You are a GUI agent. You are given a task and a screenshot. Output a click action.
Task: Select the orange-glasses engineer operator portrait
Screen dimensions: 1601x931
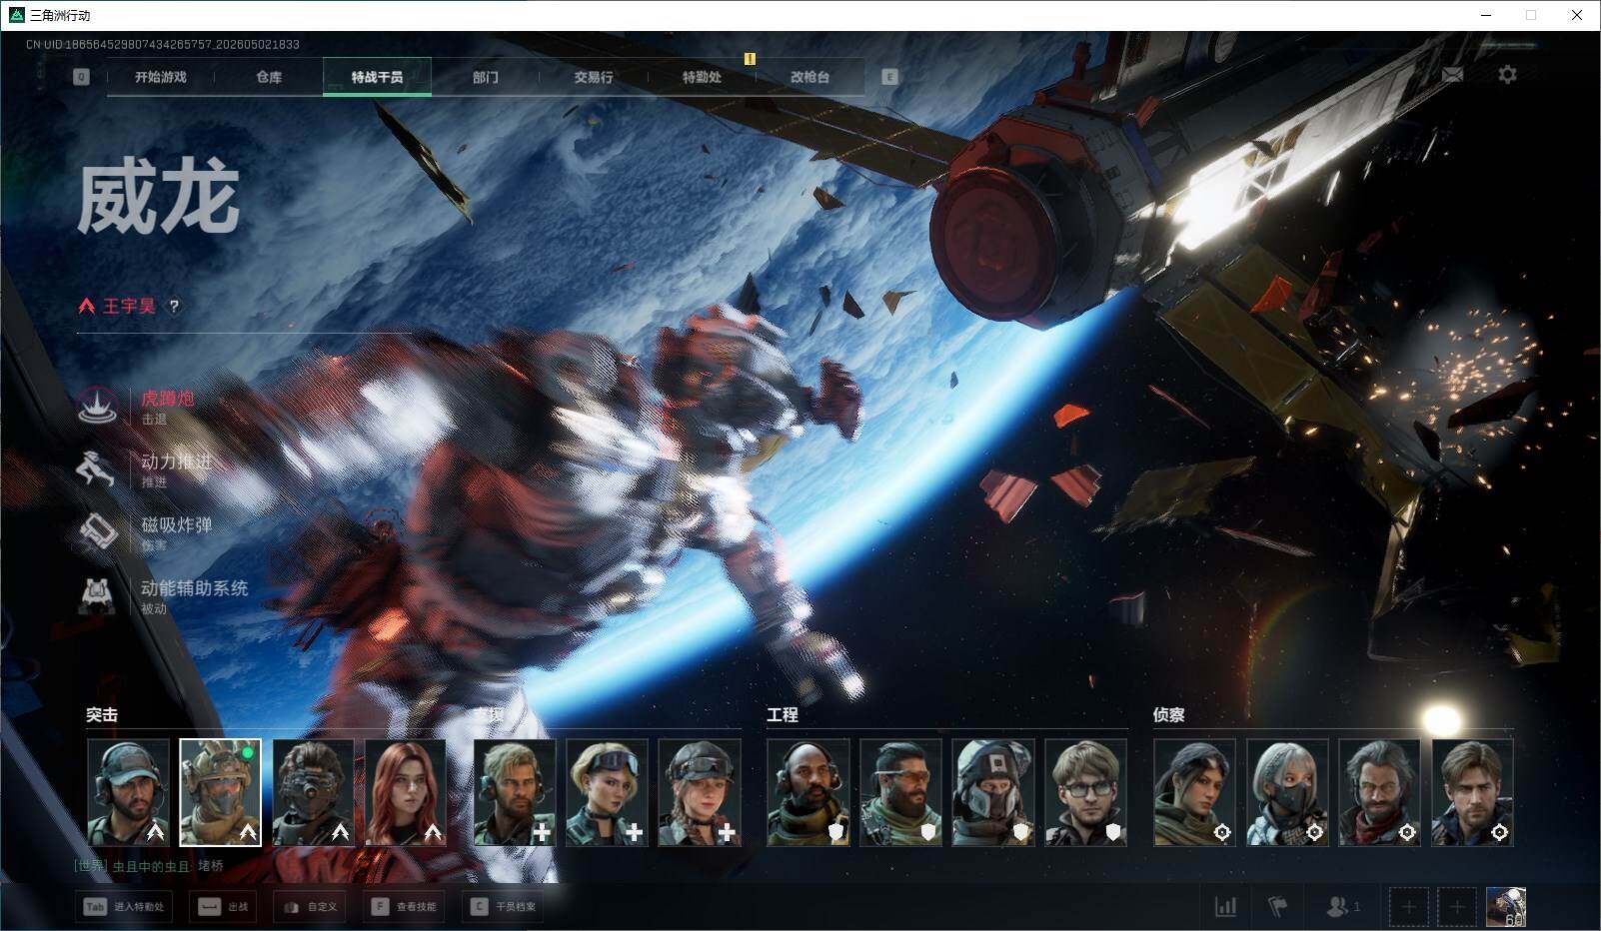[x=900, y=793]
